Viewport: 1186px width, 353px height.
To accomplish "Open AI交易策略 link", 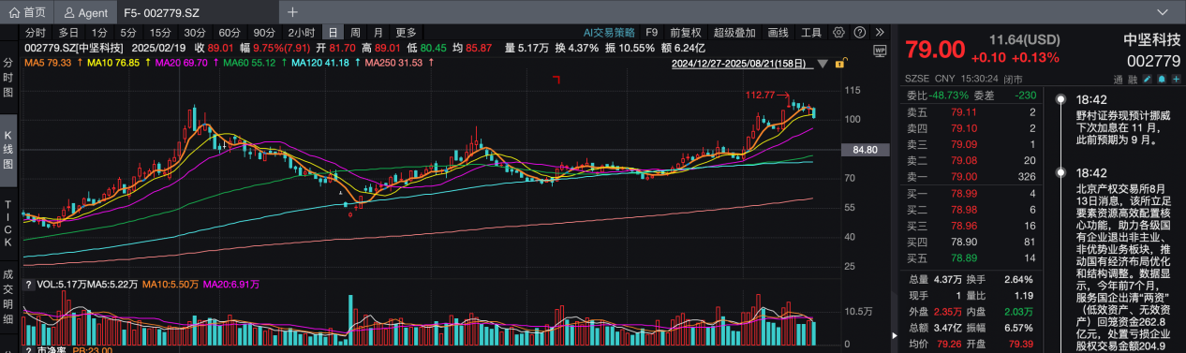I will [609, 32].
